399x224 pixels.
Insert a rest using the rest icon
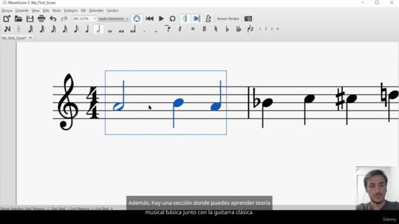pos(180,29)
